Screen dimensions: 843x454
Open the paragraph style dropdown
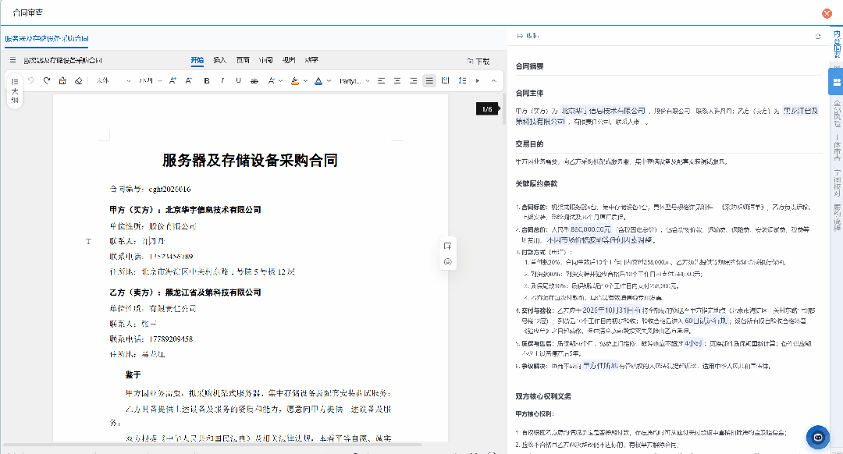click(354, 80)
